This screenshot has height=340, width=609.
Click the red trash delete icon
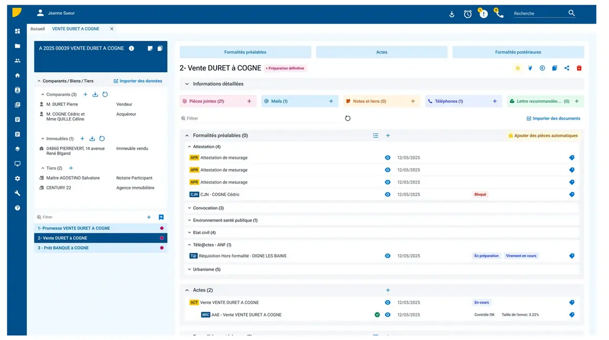click(x=579, y=68)
